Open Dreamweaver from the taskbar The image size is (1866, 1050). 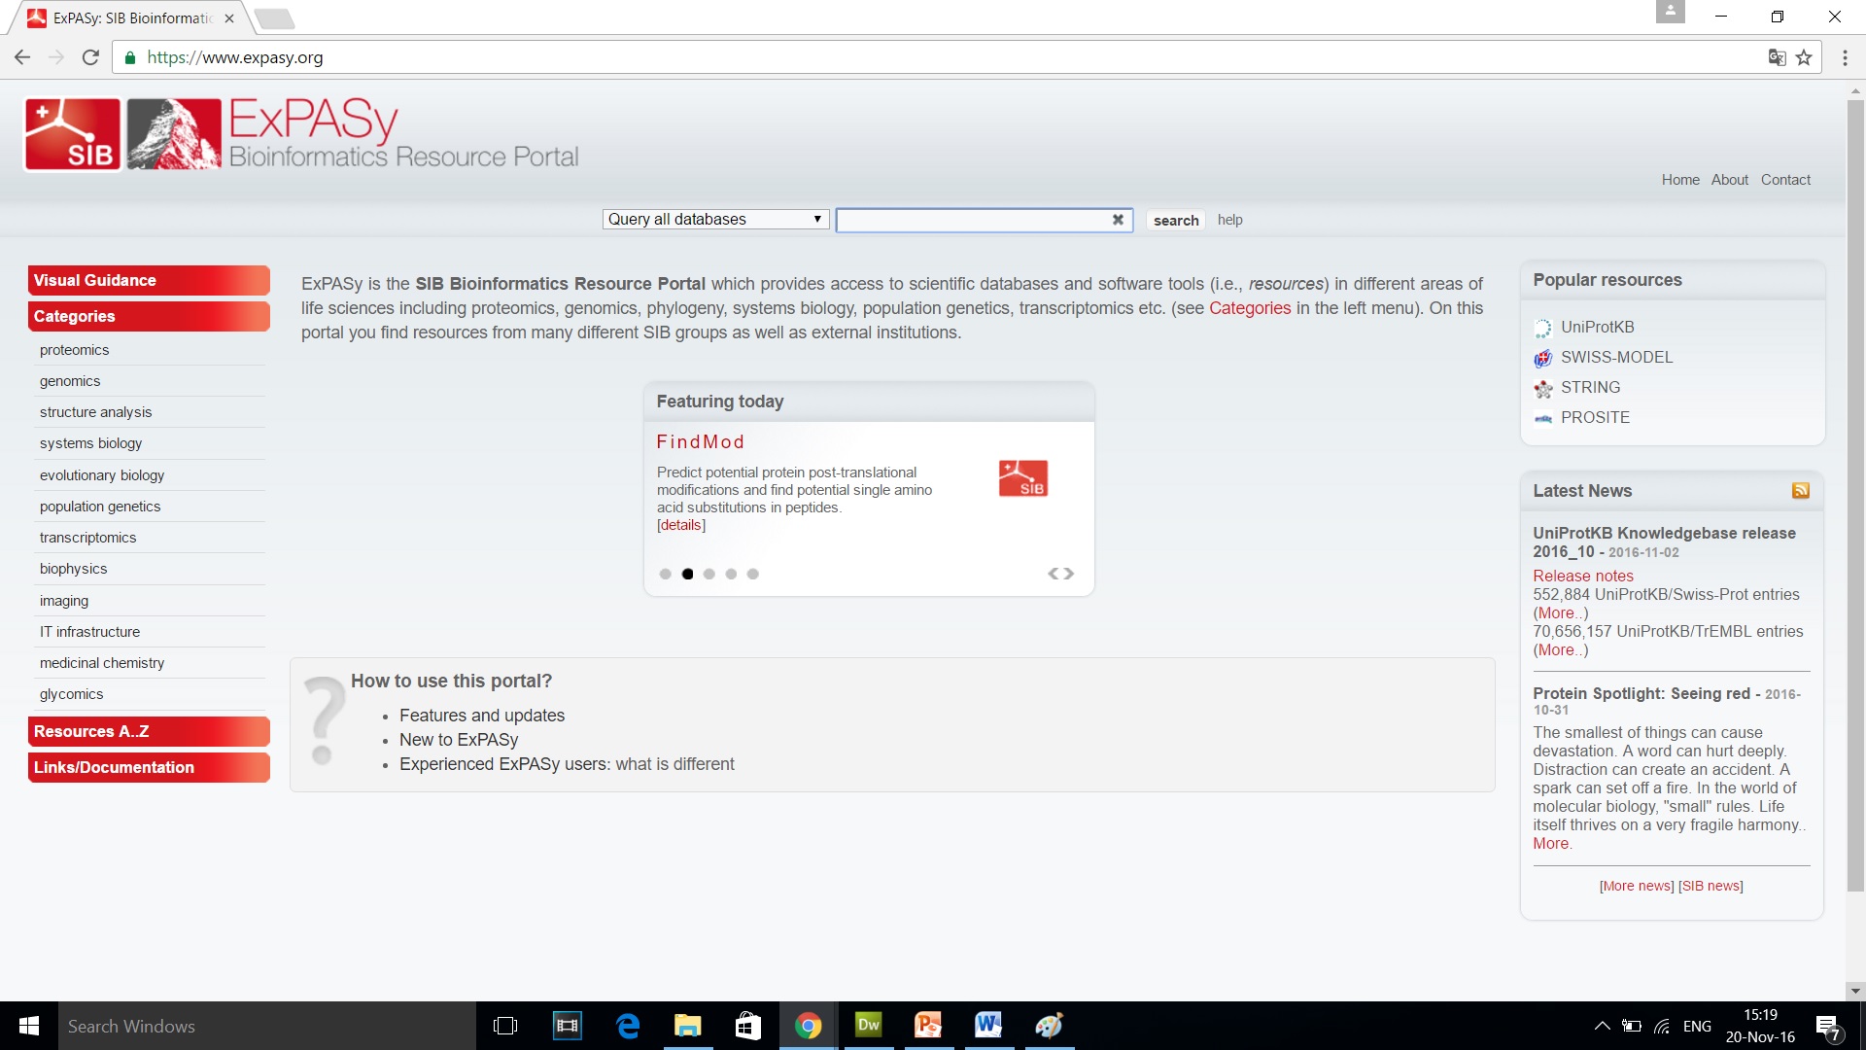click(869, 1026)
